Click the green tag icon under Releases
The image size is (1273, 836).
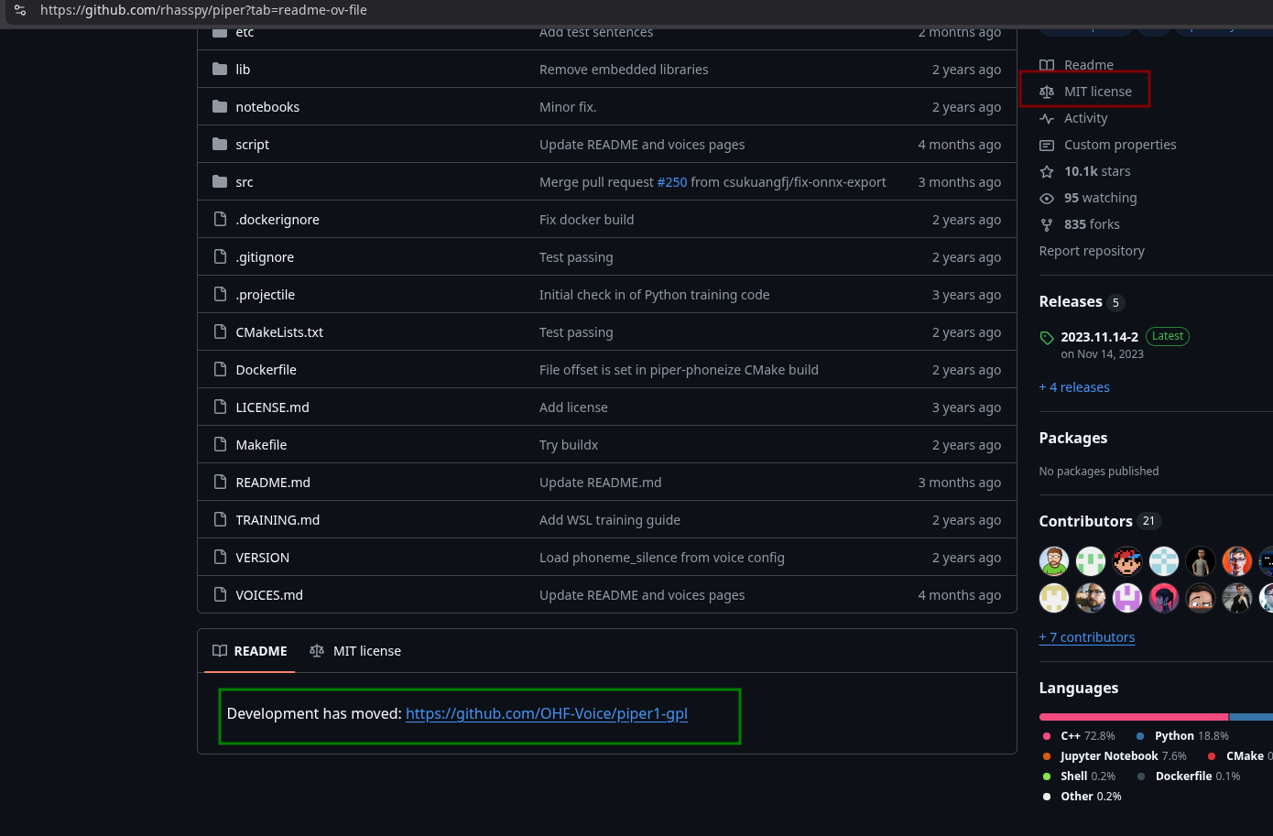click(x=1047, y=338)
